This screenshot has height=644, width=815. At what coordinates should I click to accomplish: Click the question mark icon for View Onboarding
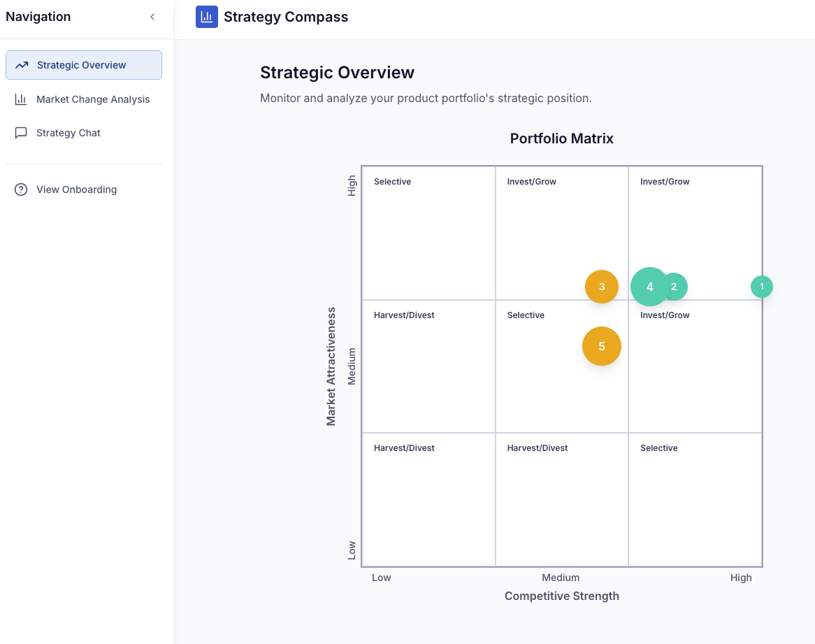coord(21,189)
